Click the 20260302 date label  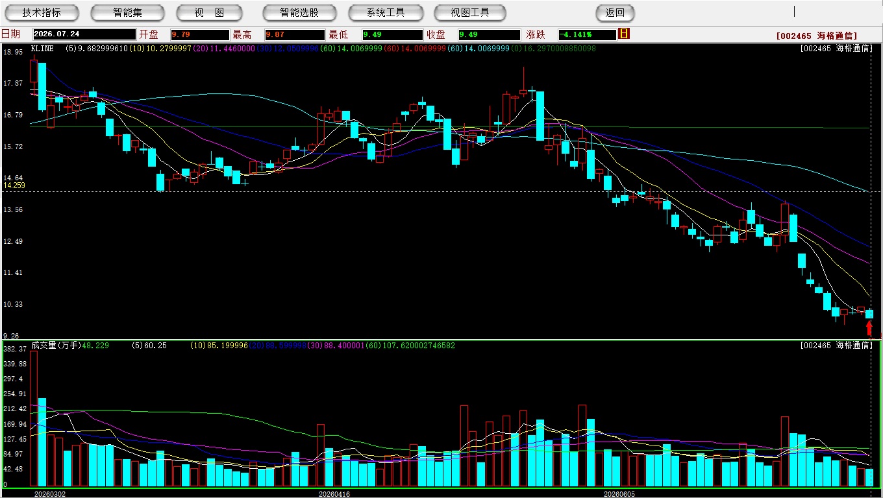(50, 493)
